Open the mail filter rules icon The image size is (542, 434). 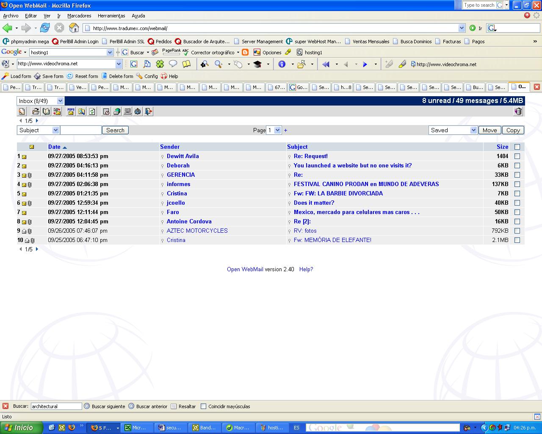(57, 111)
